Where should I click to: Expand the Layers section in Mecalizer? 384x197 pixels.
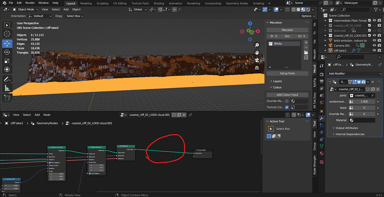click(x=276, y=81)
